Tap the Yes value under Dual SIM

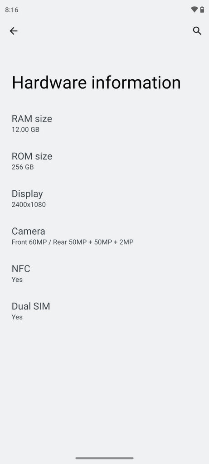pos(17,317)
